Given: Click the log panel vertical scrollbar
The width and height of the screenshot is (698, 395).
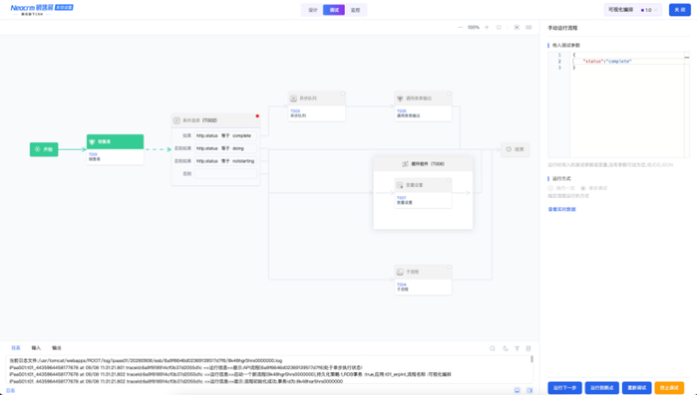Looking at the screenshot, I should pos(531,359).
